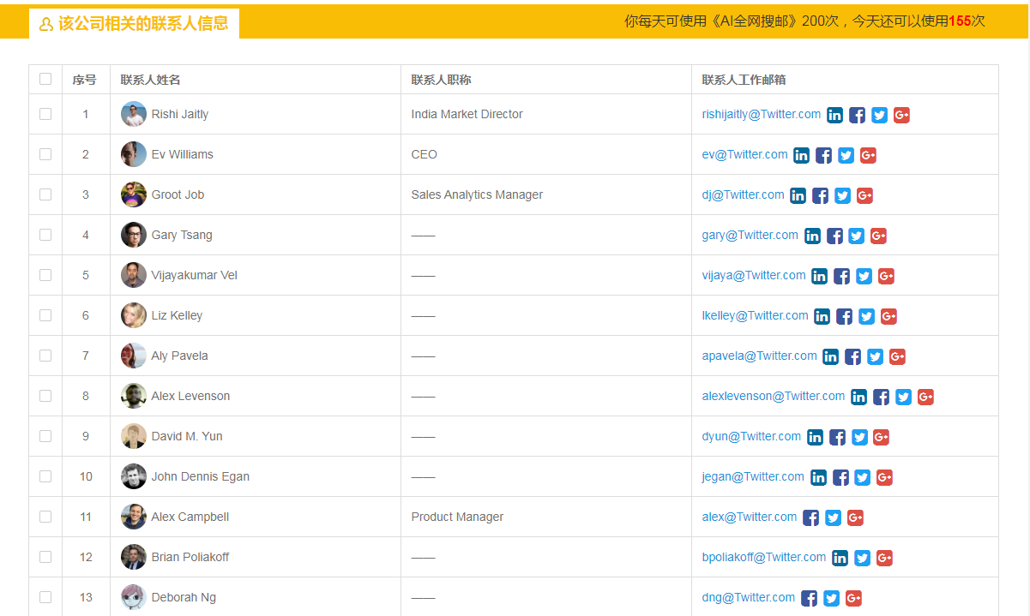The width and height of the screenshot is (1030, 616).
Task: Click the gary@Twitter.com email link
Action: pyautogui.click(x=750, y=235)
